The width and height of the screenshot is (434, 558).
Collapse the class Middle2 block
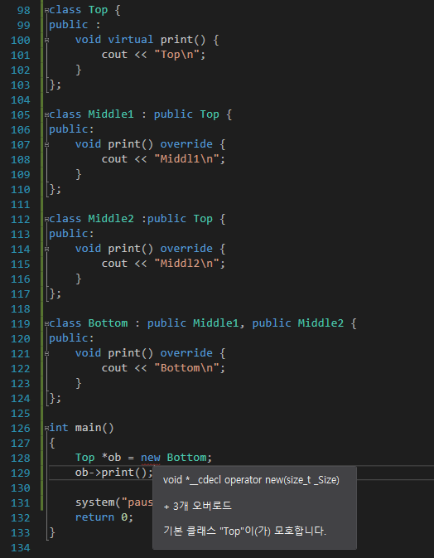[x=46, y=220]
